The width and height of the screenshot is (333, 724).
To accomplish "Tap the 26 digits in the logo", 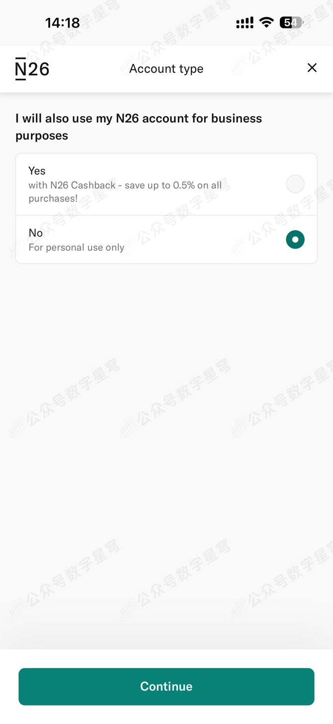I will point(39,69).
